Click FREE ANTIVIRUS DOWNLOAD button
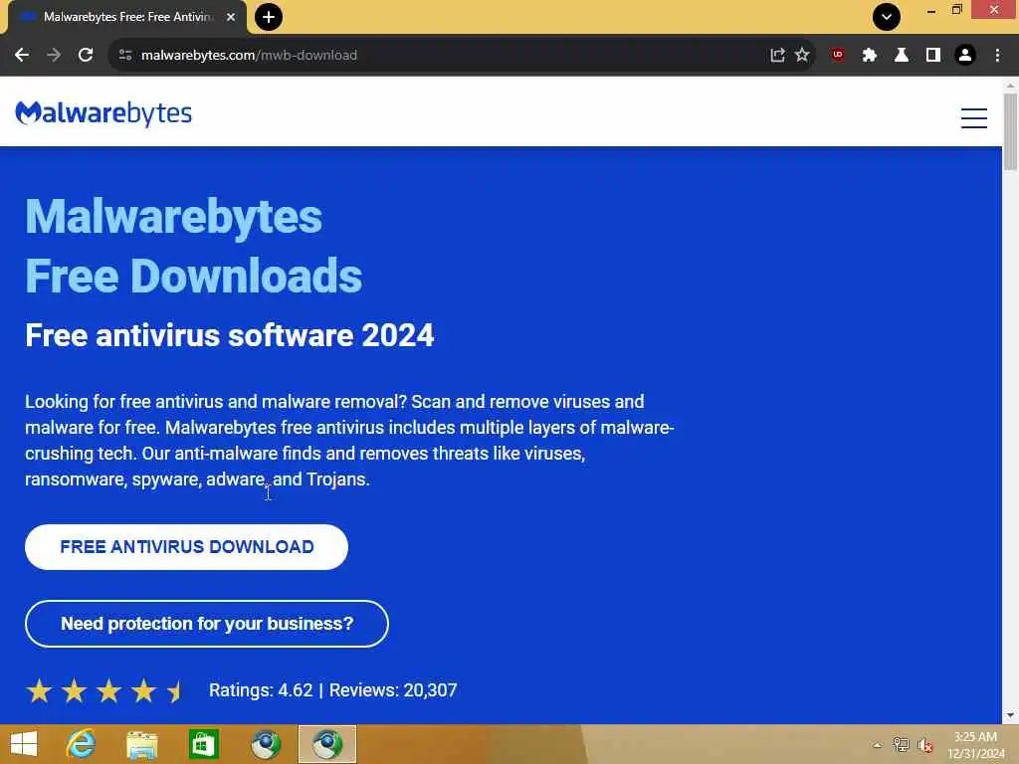The height and width of the screenshot is (764, 1019). (186, 547)
